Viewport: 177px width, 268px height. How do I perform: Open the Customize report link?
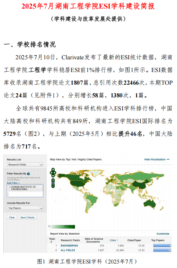pyautogui.click(x=163, y=234)
